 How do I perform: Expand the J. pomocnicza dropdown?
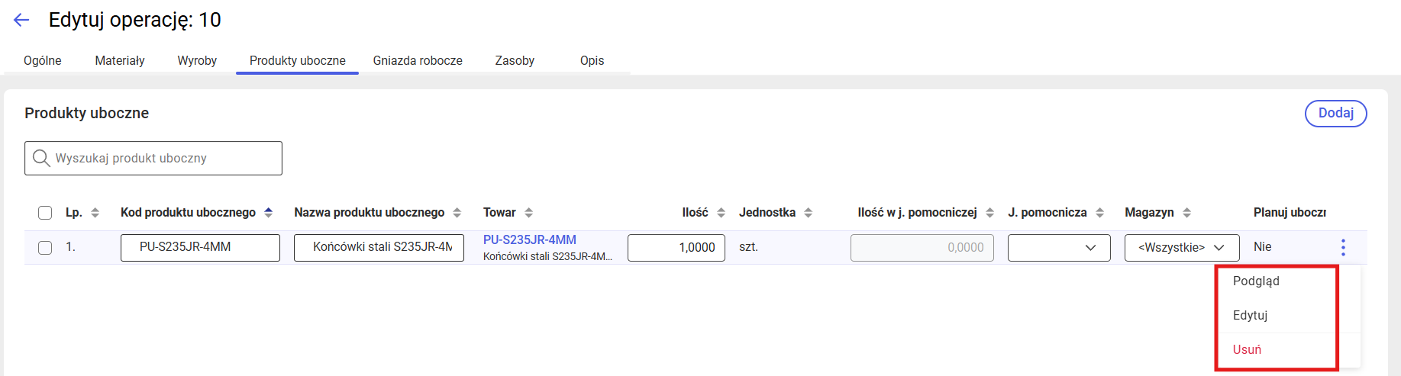[x=1059, y=248]
